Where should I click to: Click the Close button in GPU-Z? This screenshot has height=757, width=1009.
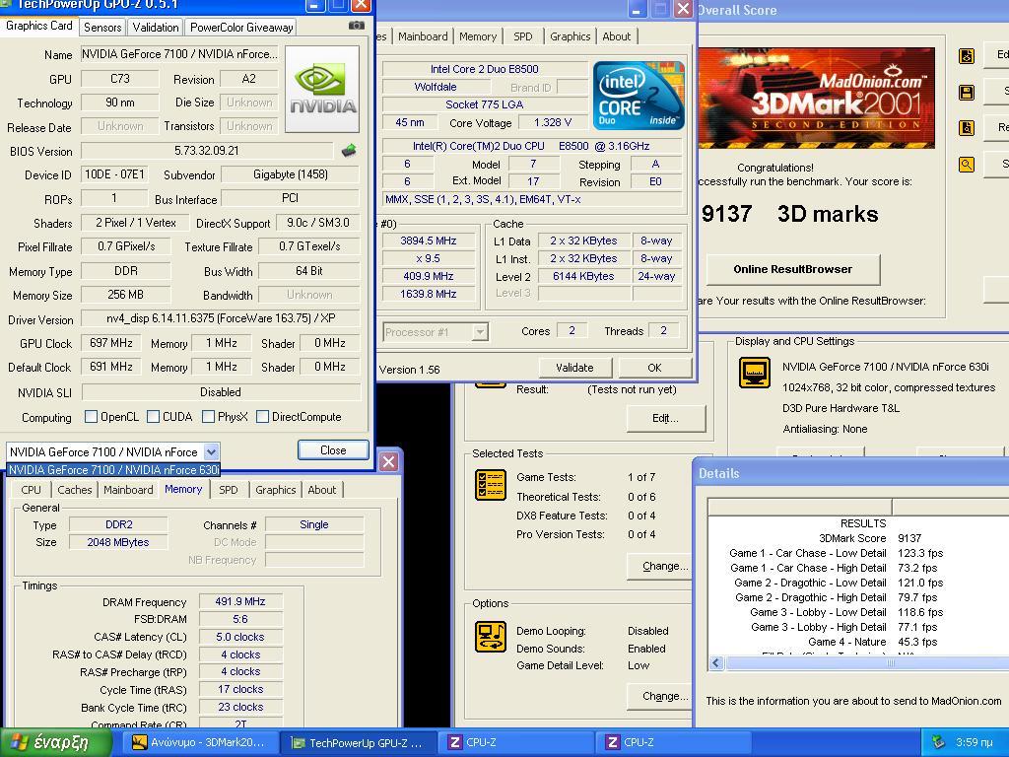point(333,449)
